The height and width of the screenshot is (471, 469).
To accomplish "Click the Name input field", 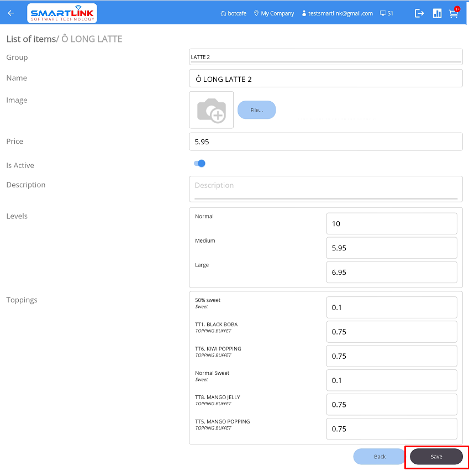I will 325,79.
